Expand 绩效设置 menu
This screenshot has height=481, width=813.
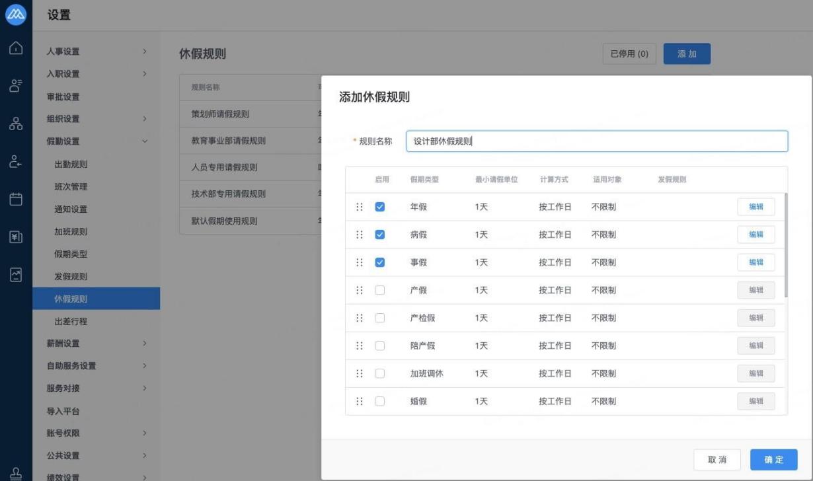[x=96, y=475]
